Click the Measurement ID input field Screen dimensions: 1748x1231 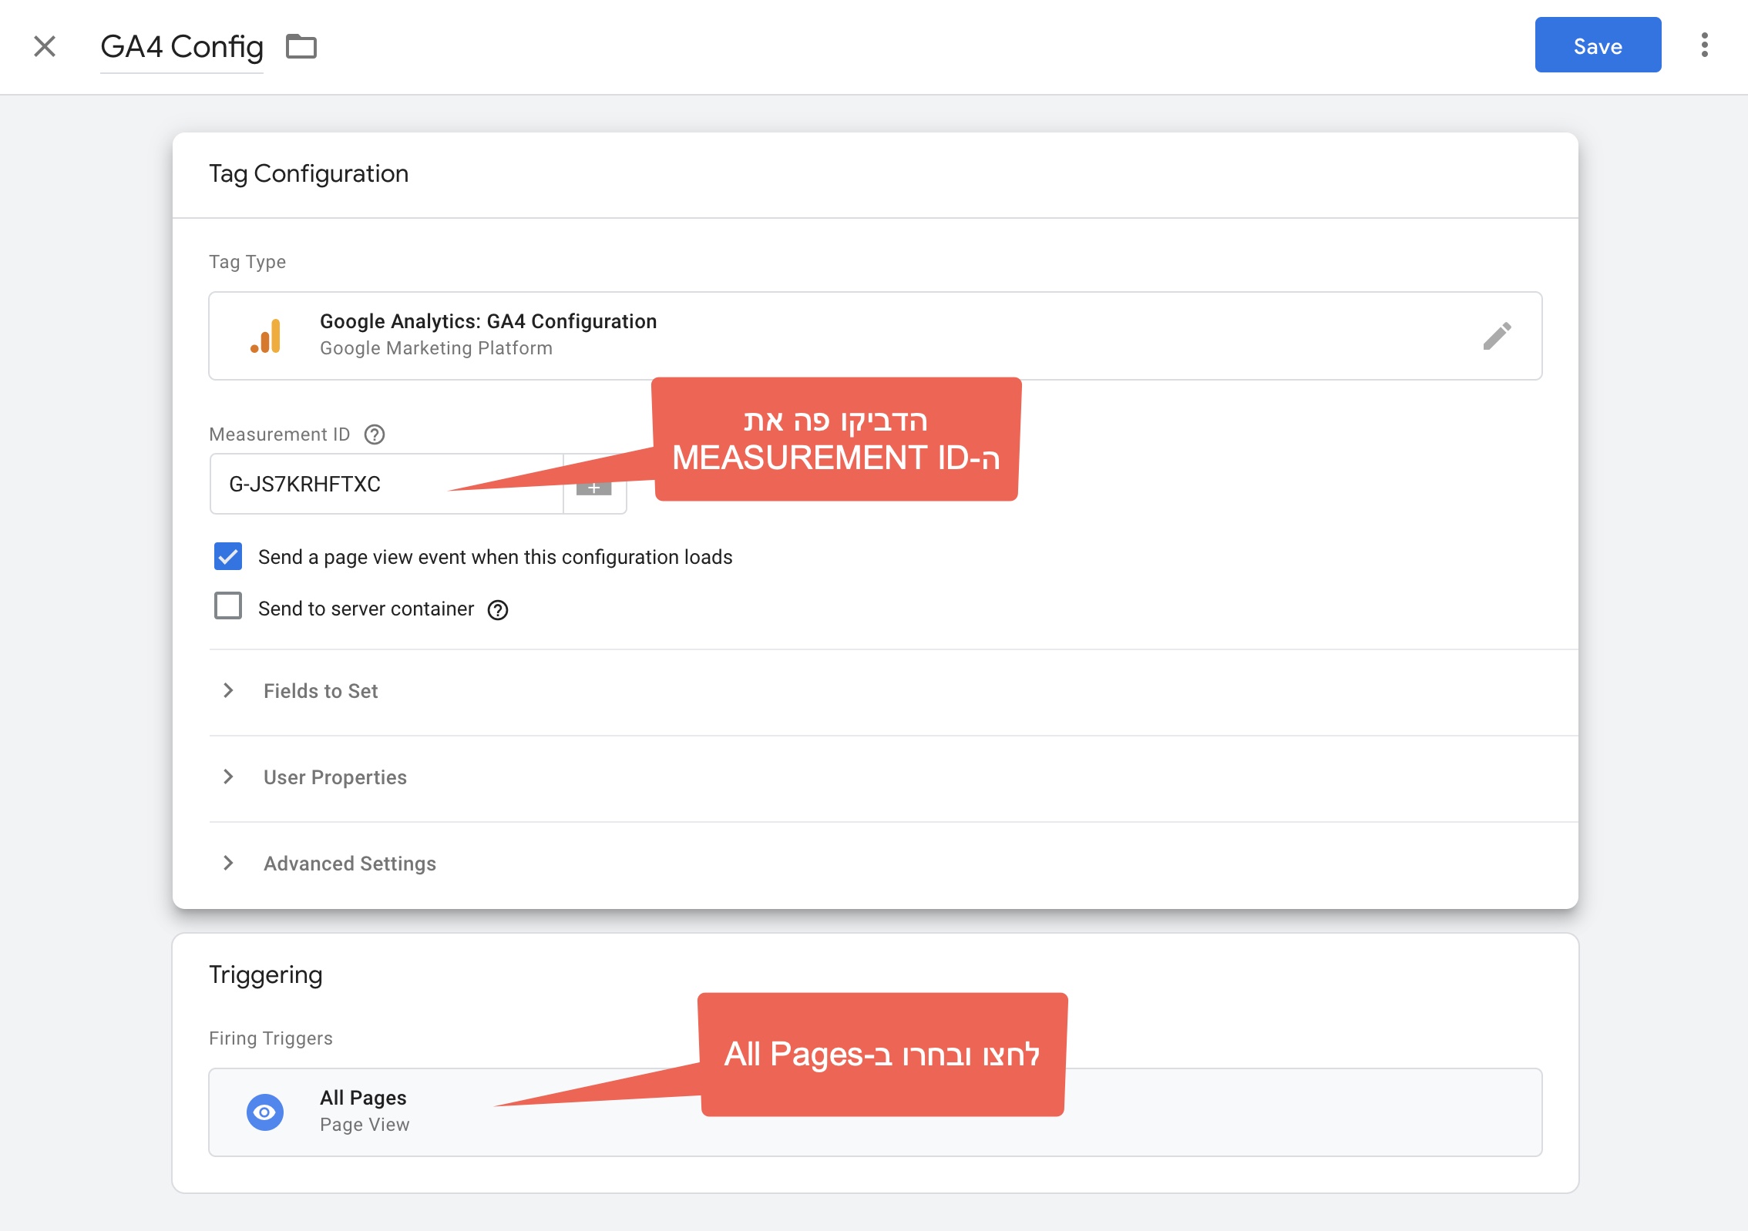(x=386, y=484)
